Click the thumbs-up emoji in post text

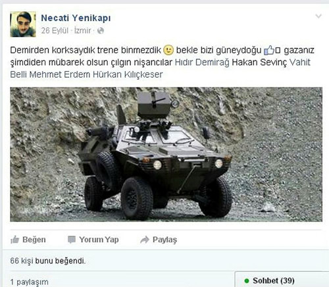(269, 50)
